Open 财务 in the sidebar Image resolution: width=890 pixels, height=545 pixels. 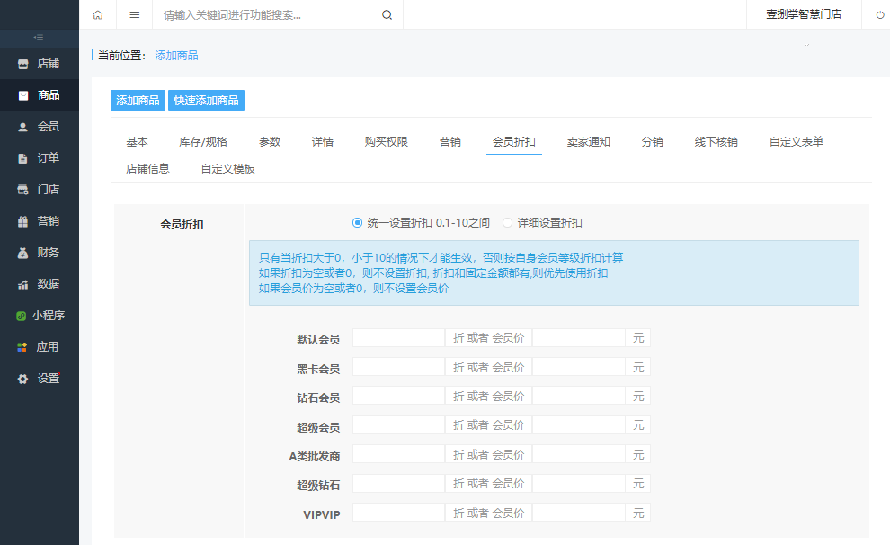[40, 252]
